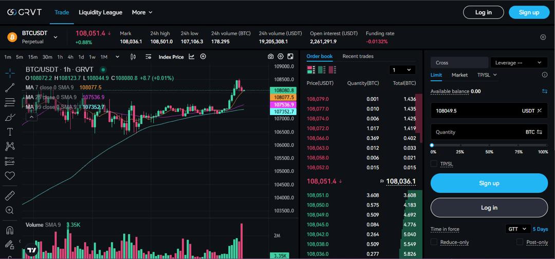This screenshot has height=259, width=555.
Task: Click the 50% mark on quantity slider
Action: pos(489,145)
